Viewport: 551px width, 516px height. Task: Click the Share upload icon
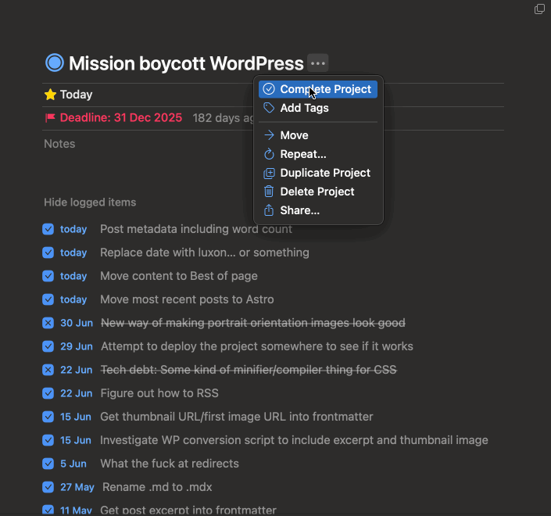coord(269,210)
